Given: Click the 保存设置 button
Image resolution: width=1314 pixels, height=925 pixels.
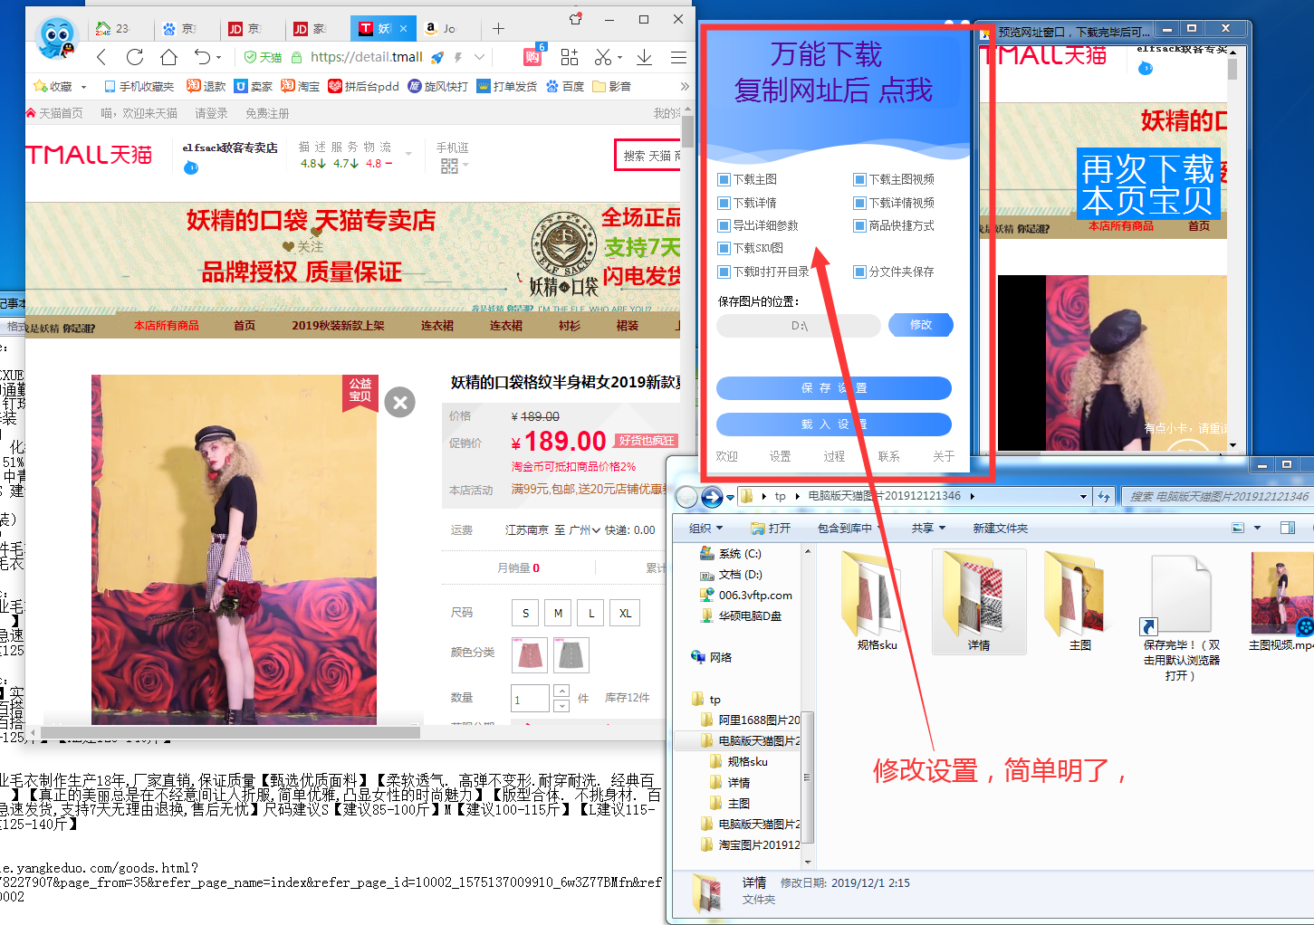Looking at the screenshot, I should [834, 387].
